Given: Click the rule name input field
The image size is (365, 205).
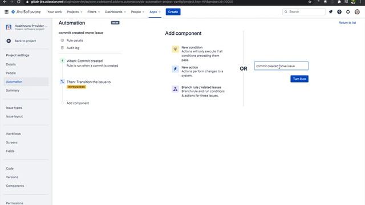Looking at the screenshot, I should point(281,66).
